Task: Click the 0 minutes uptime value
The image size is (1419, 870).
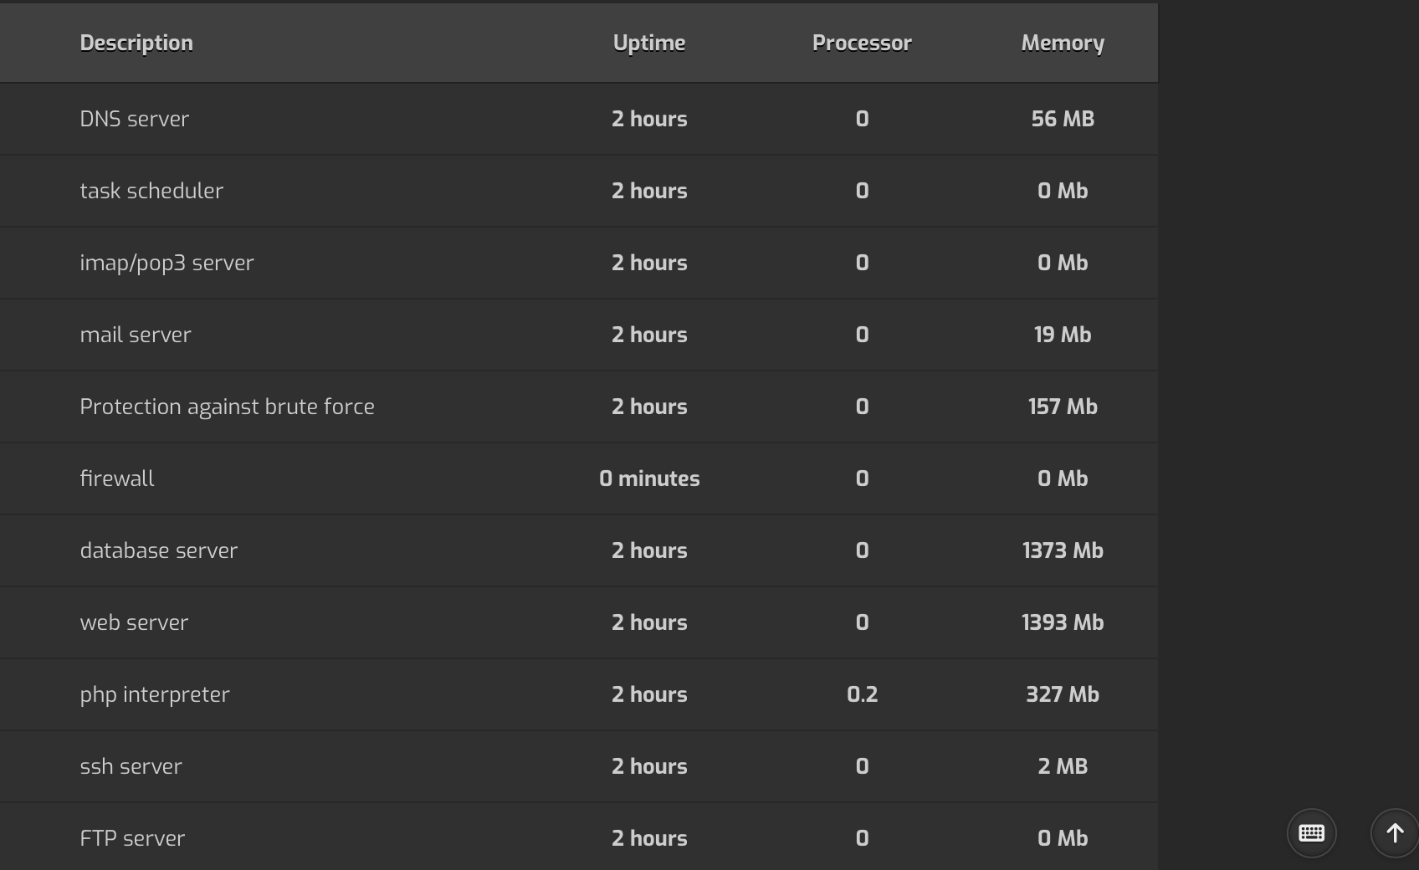Action: point(648,478)
